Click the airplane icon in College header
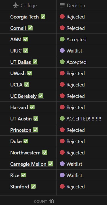This screenshot has width=107, height=205. [16, 5]
